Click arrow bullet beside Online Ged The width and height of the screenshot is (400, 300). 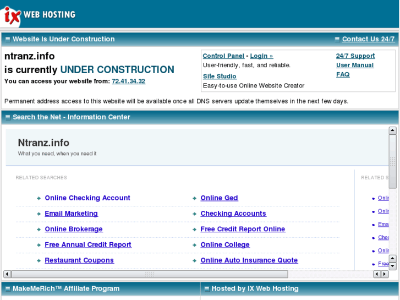coord(194,198)
